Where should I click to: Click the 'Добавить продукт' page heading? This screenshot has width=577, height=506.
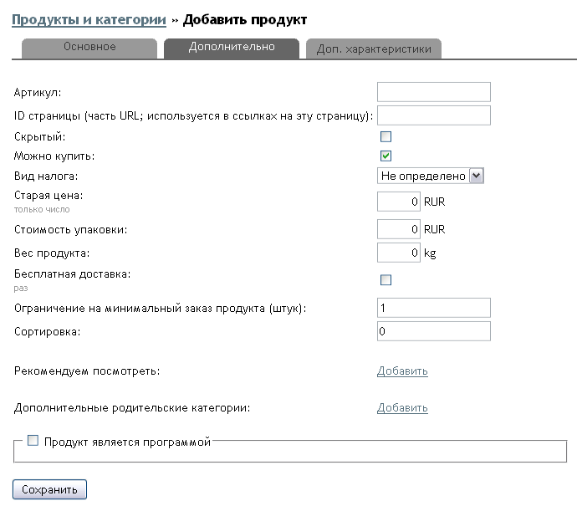tap(245, 18)
